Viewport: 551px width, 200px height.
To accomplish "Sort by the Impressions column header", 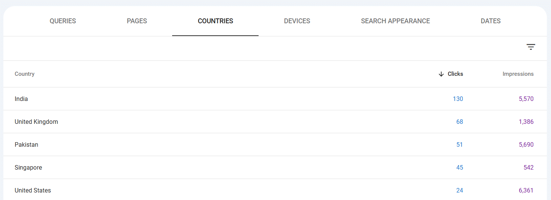I will pos(518,74).
